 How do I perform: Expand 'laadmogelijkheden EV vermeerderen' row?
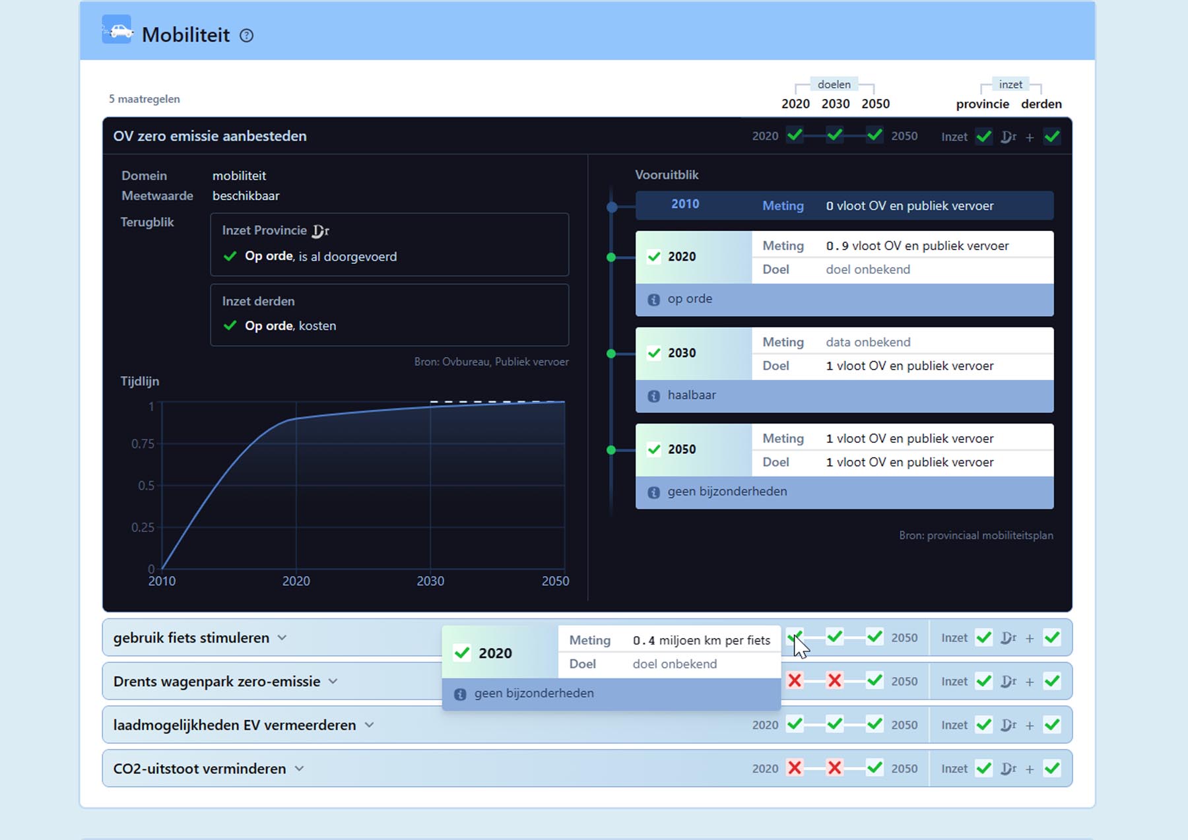pyautogui.click(x=369, y=725)
